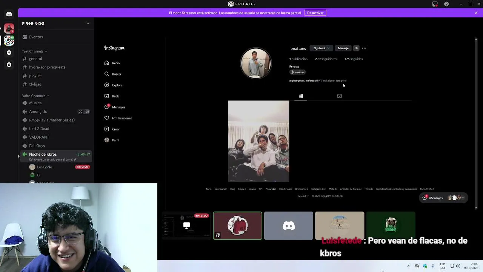Select the Noche de Kbros voice channel
Screen dimensions: 483x272
coord(56,156)
